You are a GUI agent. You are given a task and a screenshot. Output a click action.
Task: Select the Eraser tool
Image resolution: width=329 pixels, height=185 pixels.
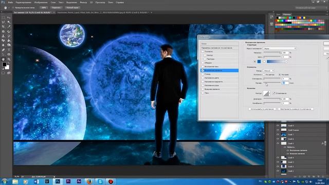pos(3,41)
